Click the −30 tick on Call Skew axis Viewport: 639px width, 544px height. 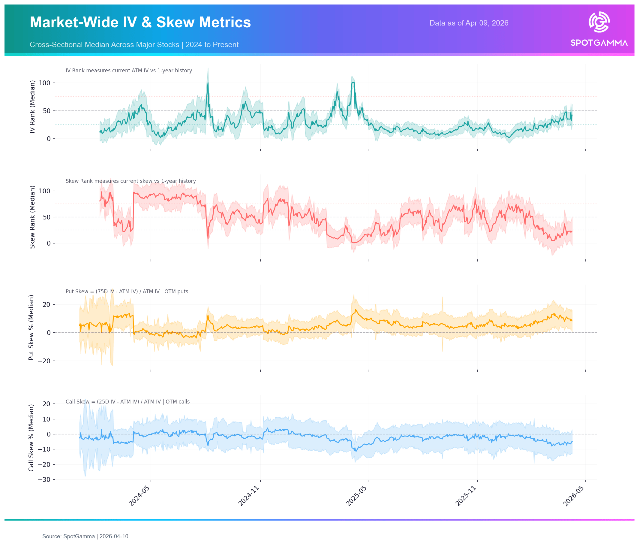point(44,479)
